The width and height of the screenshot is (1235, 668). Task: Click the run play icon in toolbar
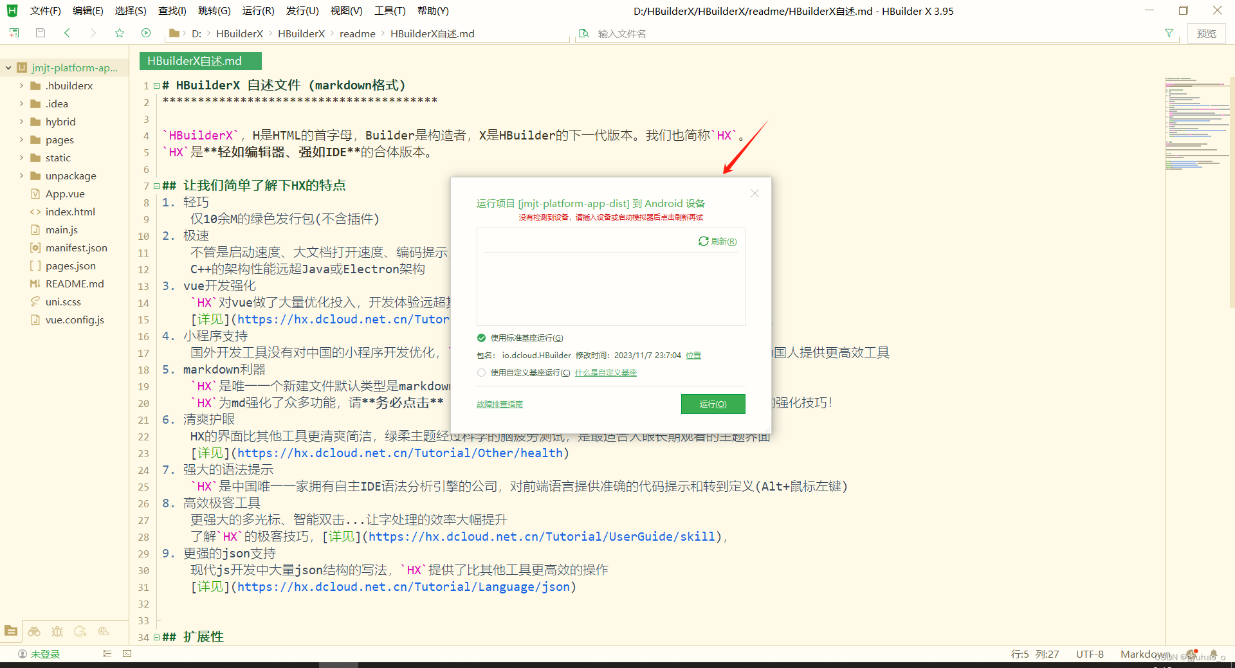(x=146, y=33)
